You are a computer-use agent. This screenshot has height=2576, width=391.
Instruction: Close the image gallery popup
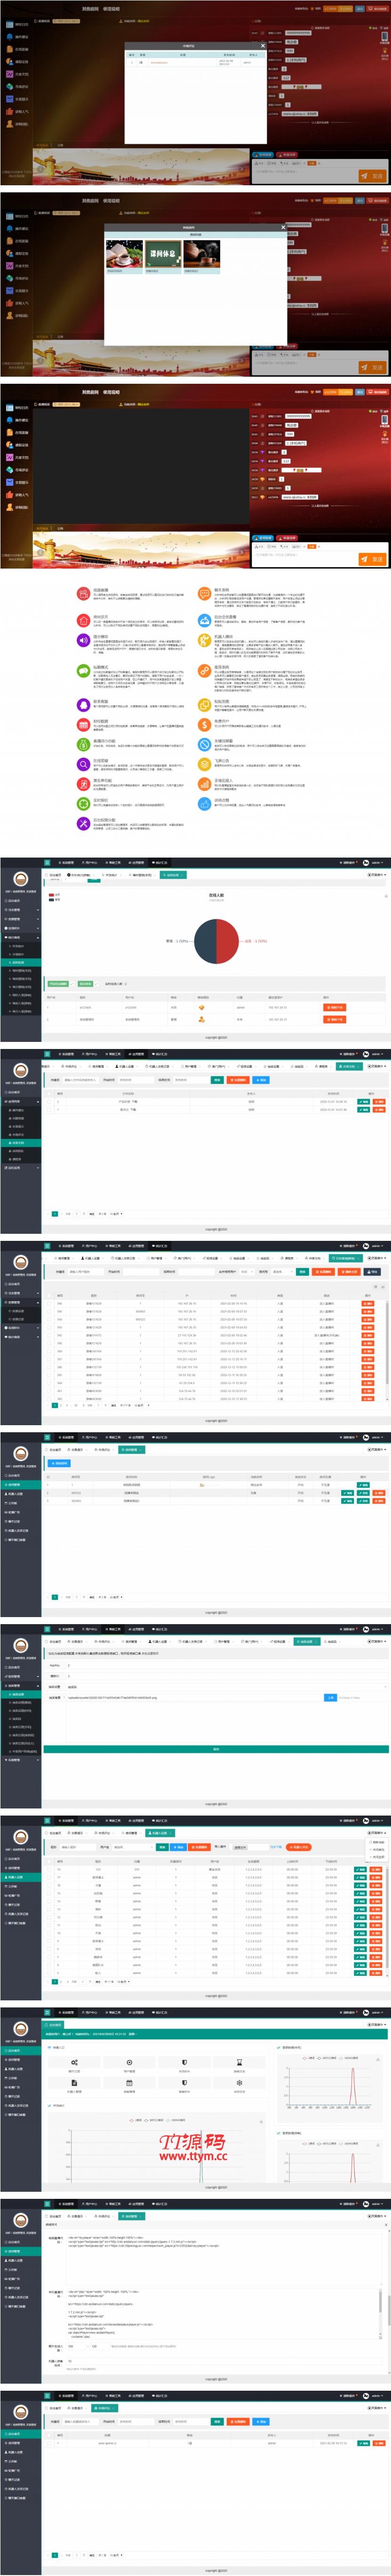click(283, 227)
